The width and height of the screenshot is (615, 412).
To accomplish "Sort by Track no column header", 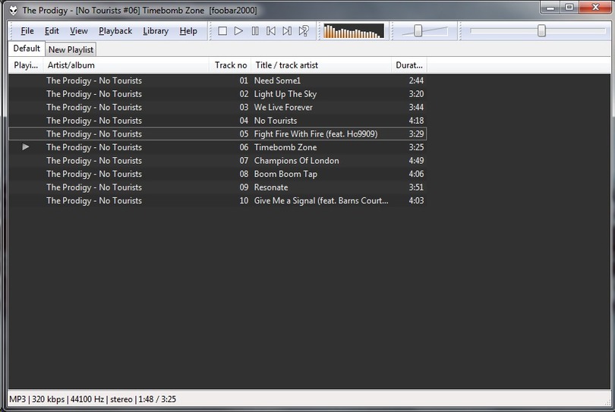I will [230, 65].
